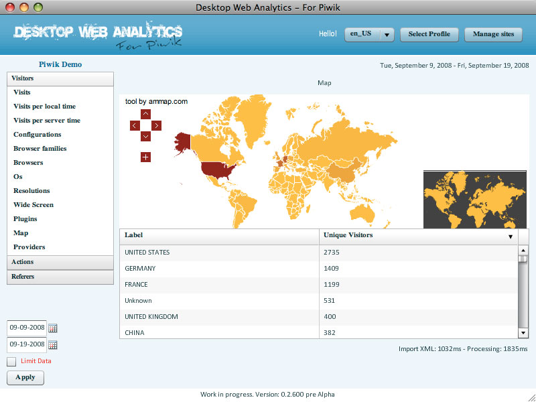
Task: Expand the Actions section
Action: [x=60, y=262]
